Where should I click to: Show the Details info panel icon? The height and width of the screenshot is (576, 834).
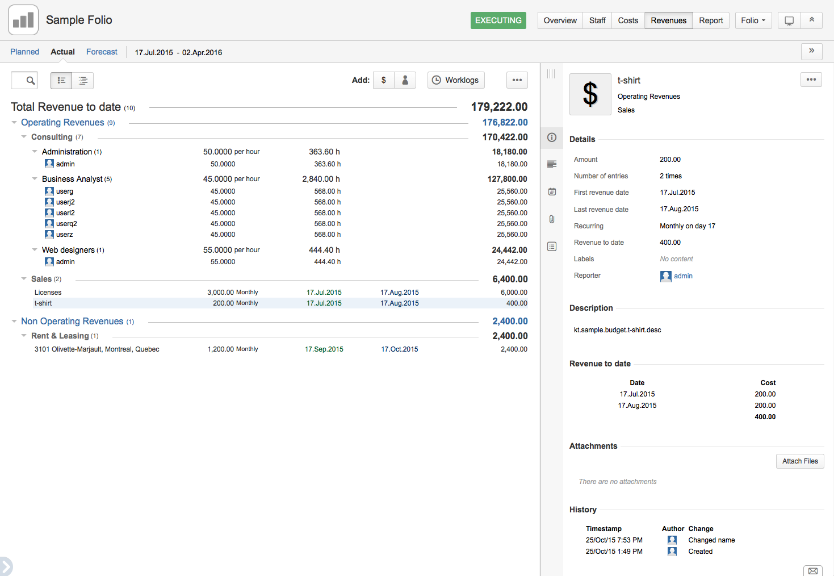(x=551, y=137)
